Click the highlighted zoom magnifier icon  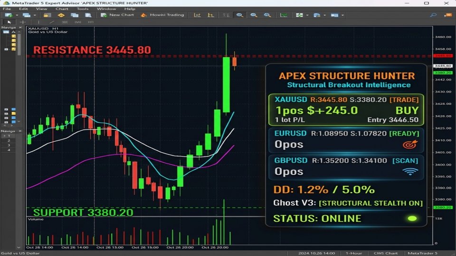[239, 15]
